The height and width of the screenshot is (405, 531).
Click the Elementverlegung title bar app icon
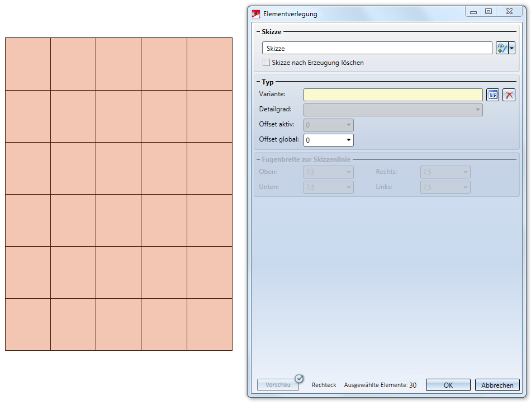tap(256, 14)
